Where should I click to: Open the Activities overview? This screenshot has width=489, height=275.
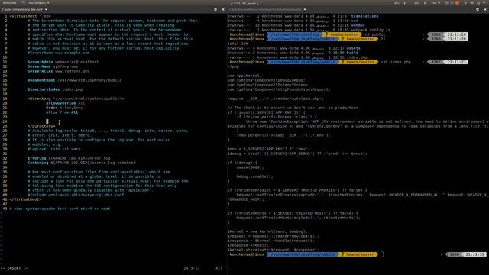(x=9, y=2)
